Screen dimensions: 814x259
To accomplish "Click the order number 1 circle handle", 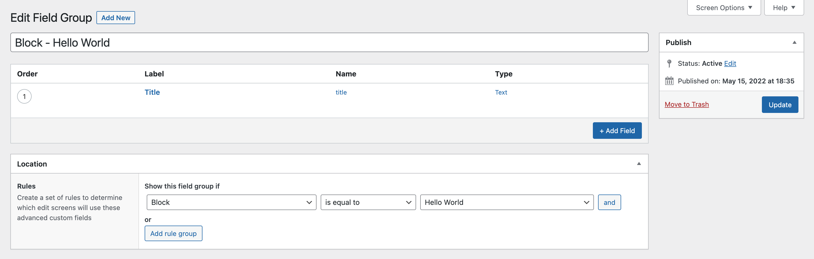I will [x=24, y=96].
